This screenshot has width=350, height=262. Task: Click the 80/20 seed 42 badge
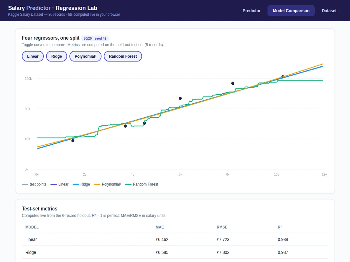tap(95, 38)
